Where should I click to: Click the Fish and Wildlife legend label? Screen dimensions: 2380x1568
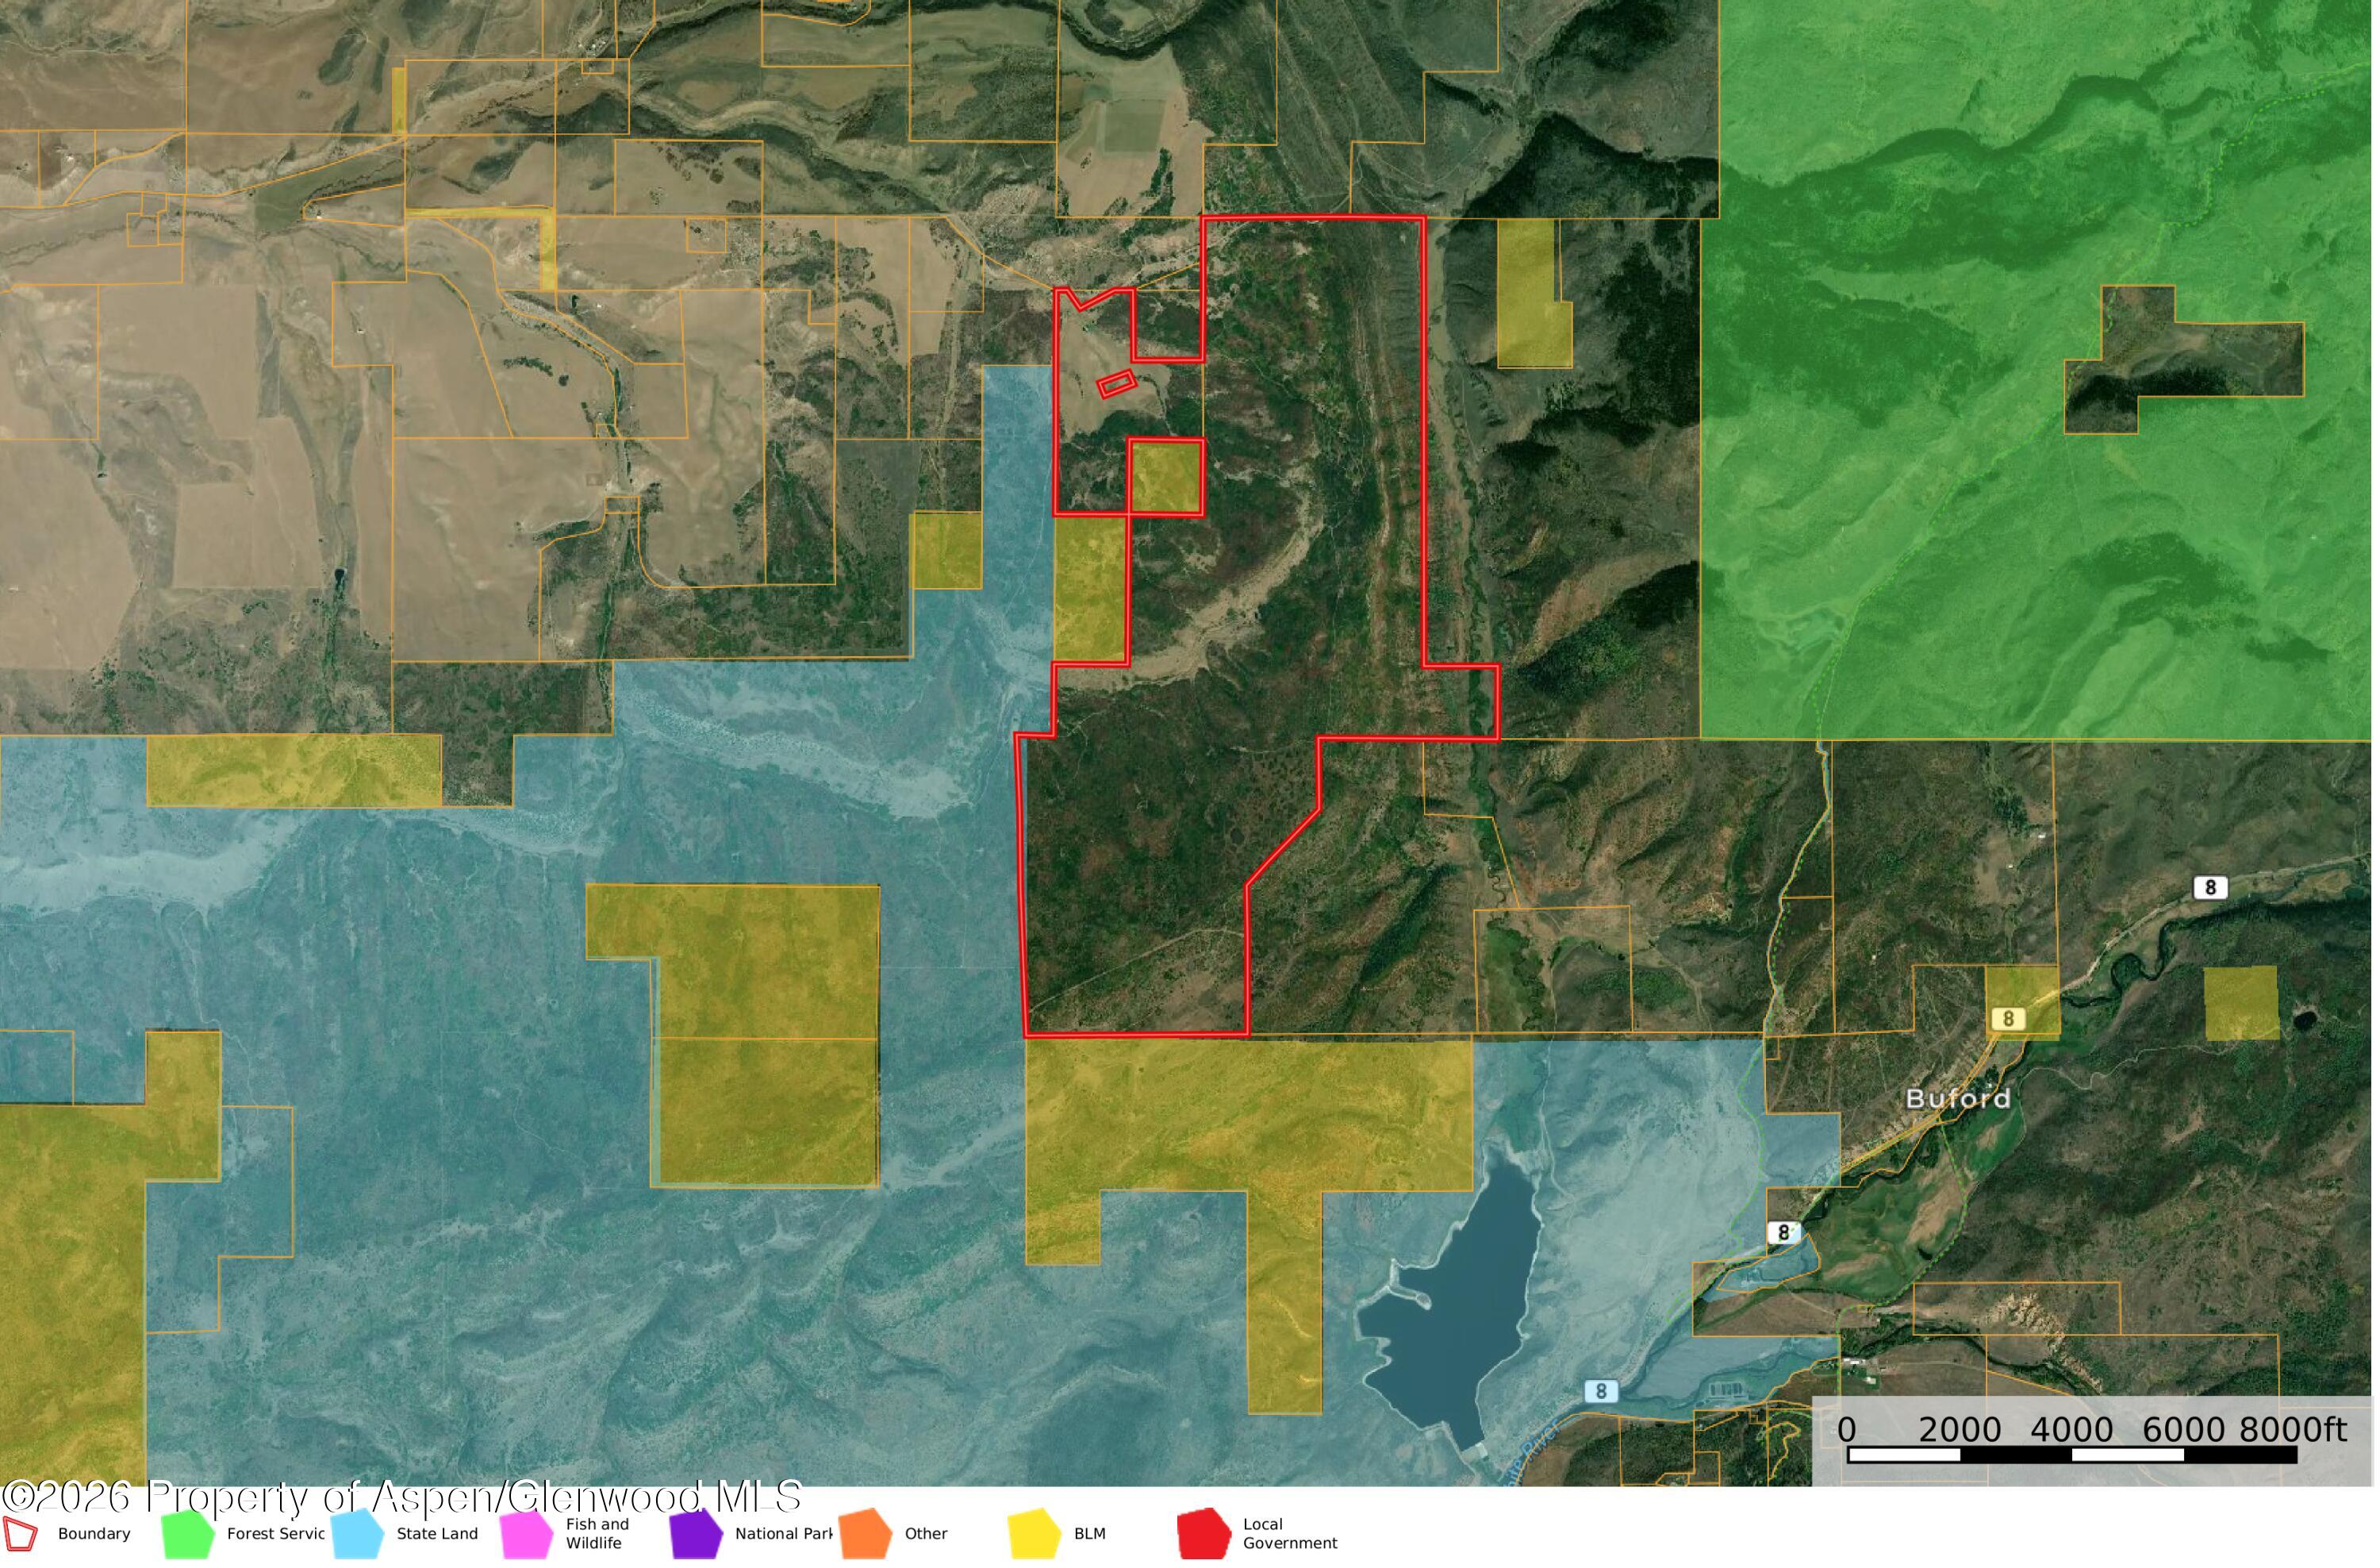coord(599,1535)
